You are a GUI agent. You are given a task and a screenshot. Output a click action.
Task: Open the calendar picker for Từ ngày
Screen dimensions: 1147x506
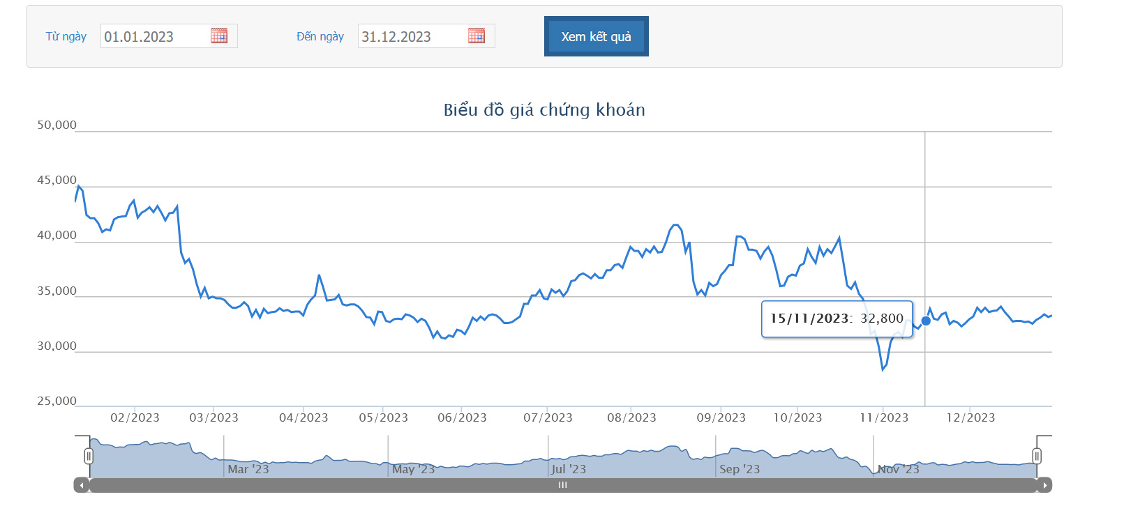click(x=219, y=36)
